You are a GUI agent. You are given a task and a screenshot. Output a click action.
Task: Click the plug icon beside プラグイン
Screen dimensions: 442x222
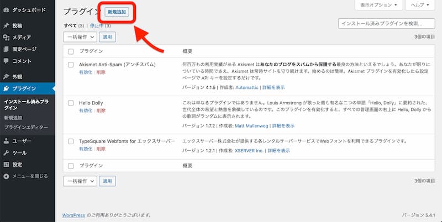[6, 88]
